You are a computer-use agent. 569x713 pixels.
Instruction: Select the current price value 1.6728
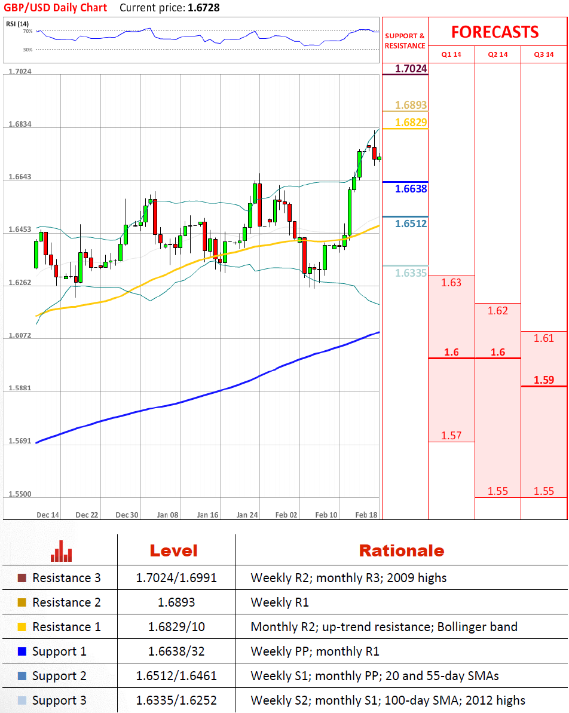pos(203,8)
